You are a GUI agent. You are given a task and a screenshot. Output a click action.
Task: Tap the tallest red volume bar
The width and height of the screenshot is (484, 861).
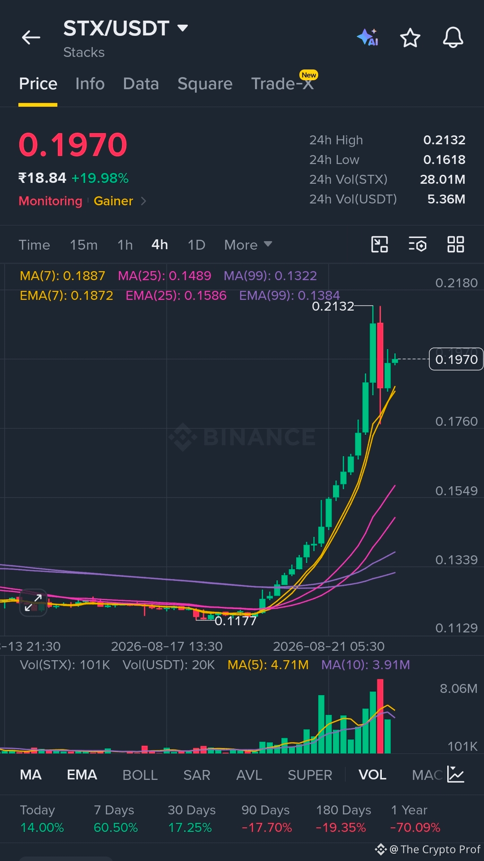[380, 716]
